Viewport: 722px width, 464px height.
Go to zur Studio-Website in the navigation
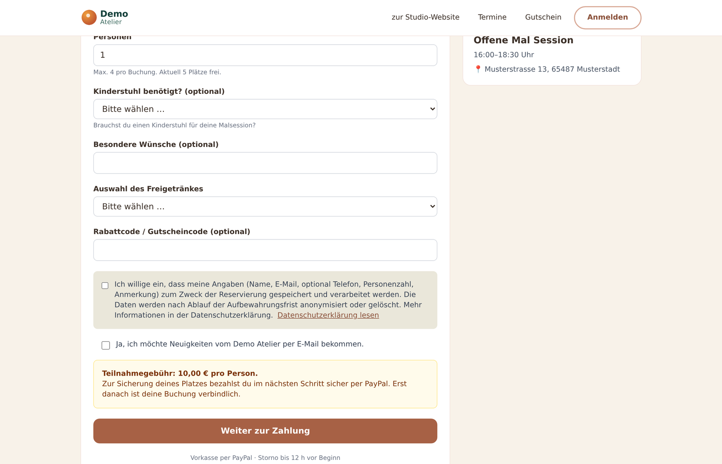pyautogui.click(x=426, y=17)
